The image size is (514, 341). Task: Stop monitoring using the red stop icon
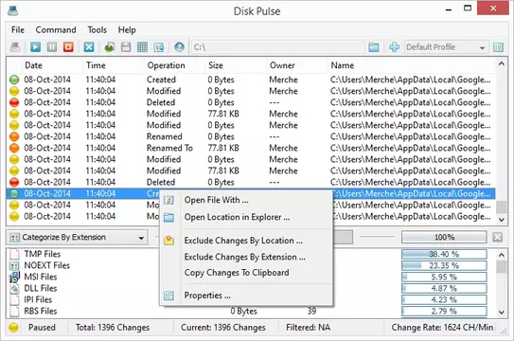point(68,47)
